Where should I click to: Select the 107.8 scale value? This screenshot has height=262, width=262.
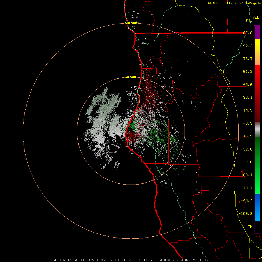(x=247, y=33)
